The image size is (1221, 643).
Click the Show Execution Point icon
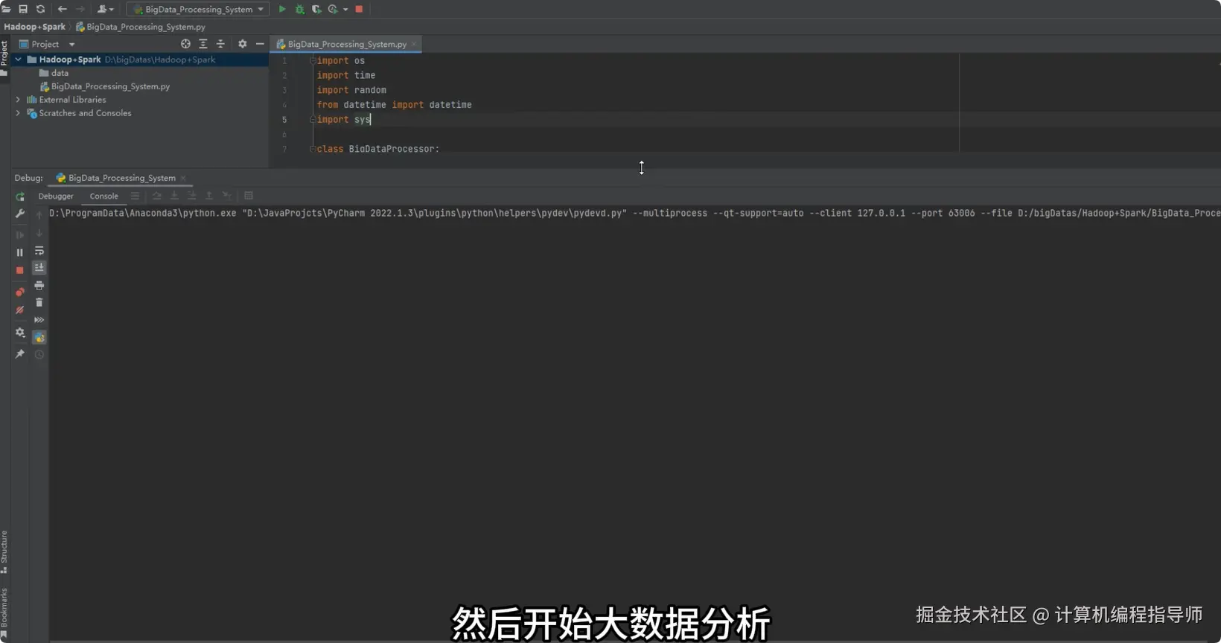[x=135, y=196]
